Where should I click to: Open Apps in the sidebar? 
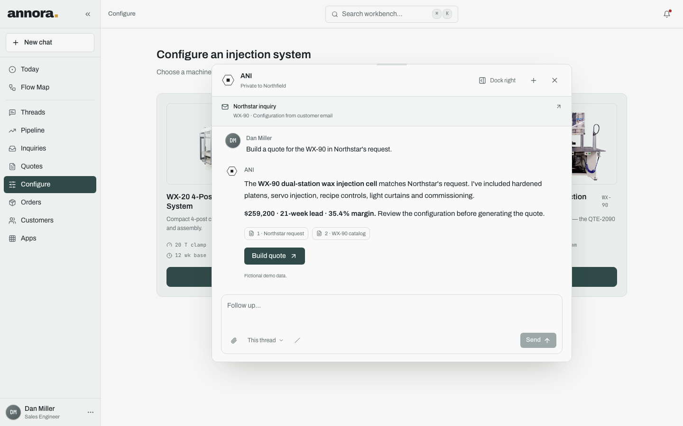point(50,239)
